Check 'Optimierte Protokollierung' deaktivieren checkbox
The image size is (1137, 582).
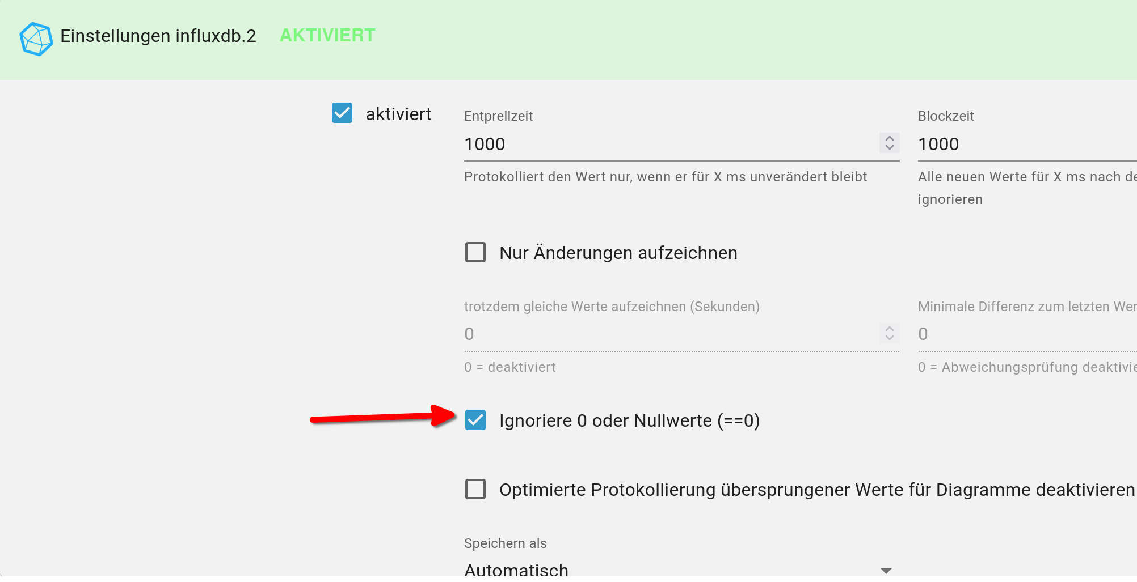tap(475, 489)
